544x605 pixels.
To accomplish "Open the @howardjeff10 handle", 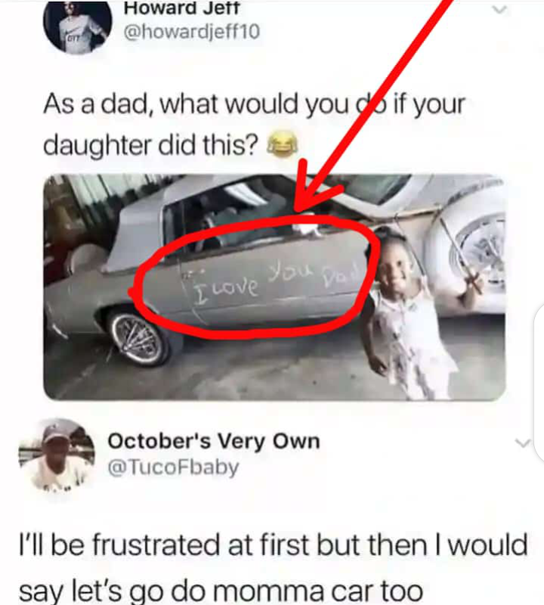I will pyautogui.click(x=191, y=32).
